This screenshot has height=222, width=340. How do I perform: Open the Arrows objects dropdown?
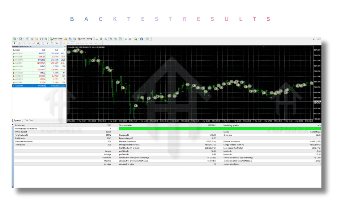[57, 43]
